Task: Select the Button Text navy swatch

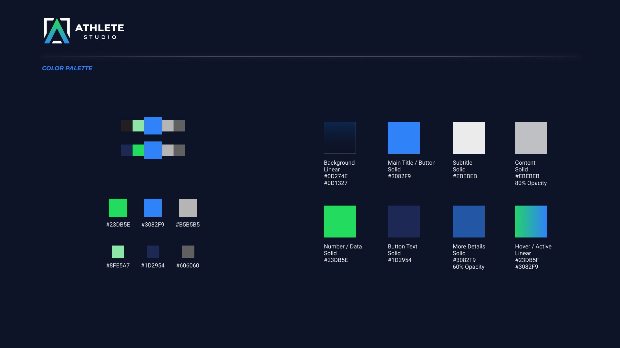Action: tap(404, 221)
